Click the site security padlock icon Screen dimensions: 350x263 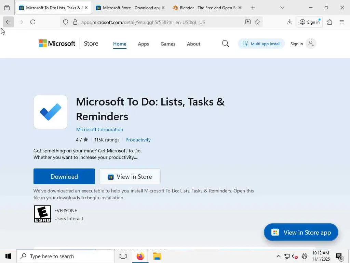pyautogui.click(x=75, y=22)
